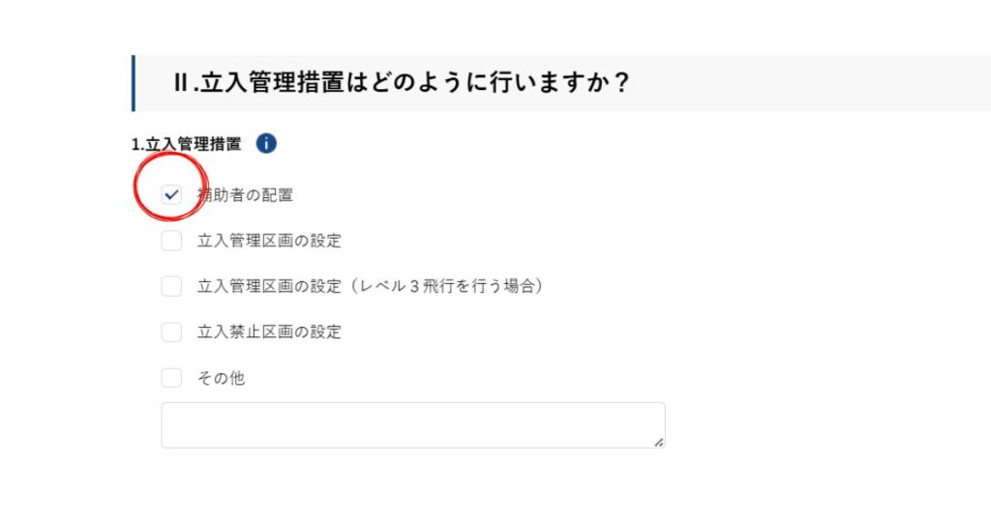
Task: Focus the text area below その他
Action: [x=412, y=425]
